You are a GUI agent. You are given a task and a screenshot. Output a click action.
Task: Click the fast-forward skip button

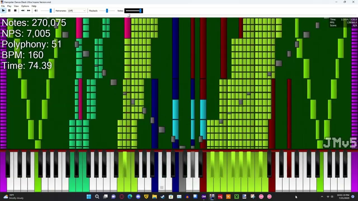(x=29, y=11)
